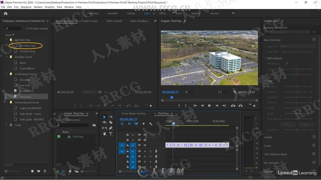Select the Favorite Shots project item
This screenshot has height=180, width=321.
point(28,51)
